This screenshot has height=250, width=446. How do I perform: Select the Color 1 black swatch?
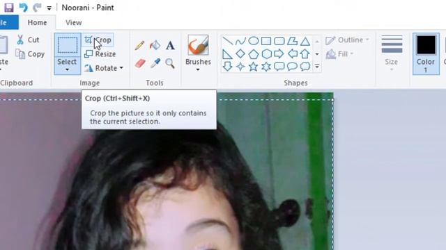pos(426,44)
